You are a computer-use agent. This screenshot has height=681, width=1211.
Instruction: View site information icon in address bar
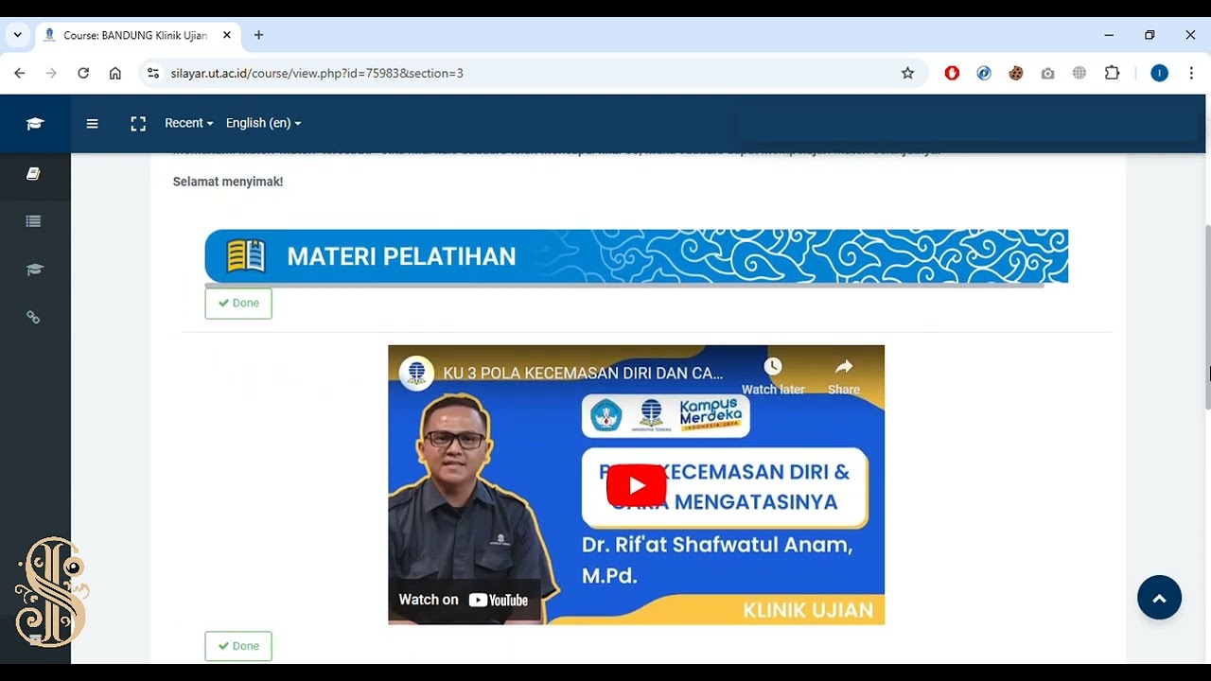point(153,73)
